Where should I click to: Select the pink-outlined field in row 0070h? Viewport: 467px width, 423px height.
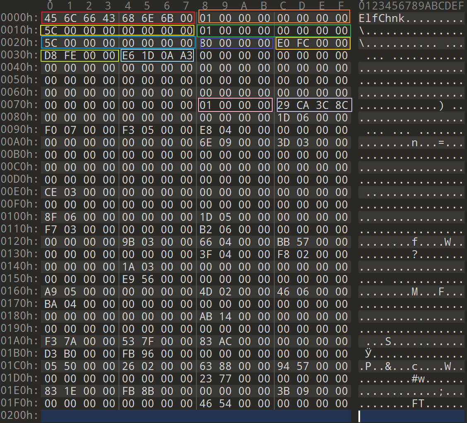(x=235, y=105)
